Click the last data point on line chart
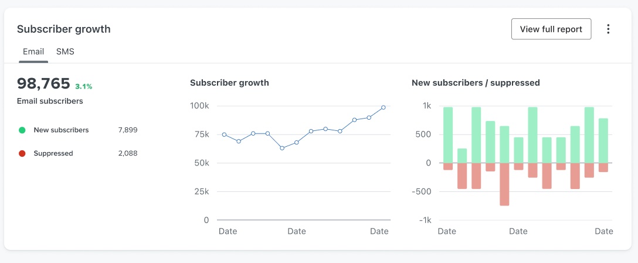 point(384,107)
